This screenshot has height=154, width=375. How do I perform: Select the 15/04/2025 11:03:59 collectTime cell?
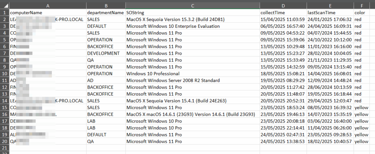tap(282, 19)
